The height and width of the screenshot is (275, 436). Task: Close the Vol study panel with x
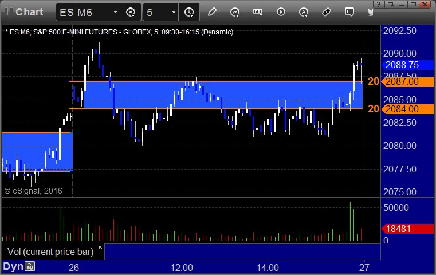pos(100,247)
